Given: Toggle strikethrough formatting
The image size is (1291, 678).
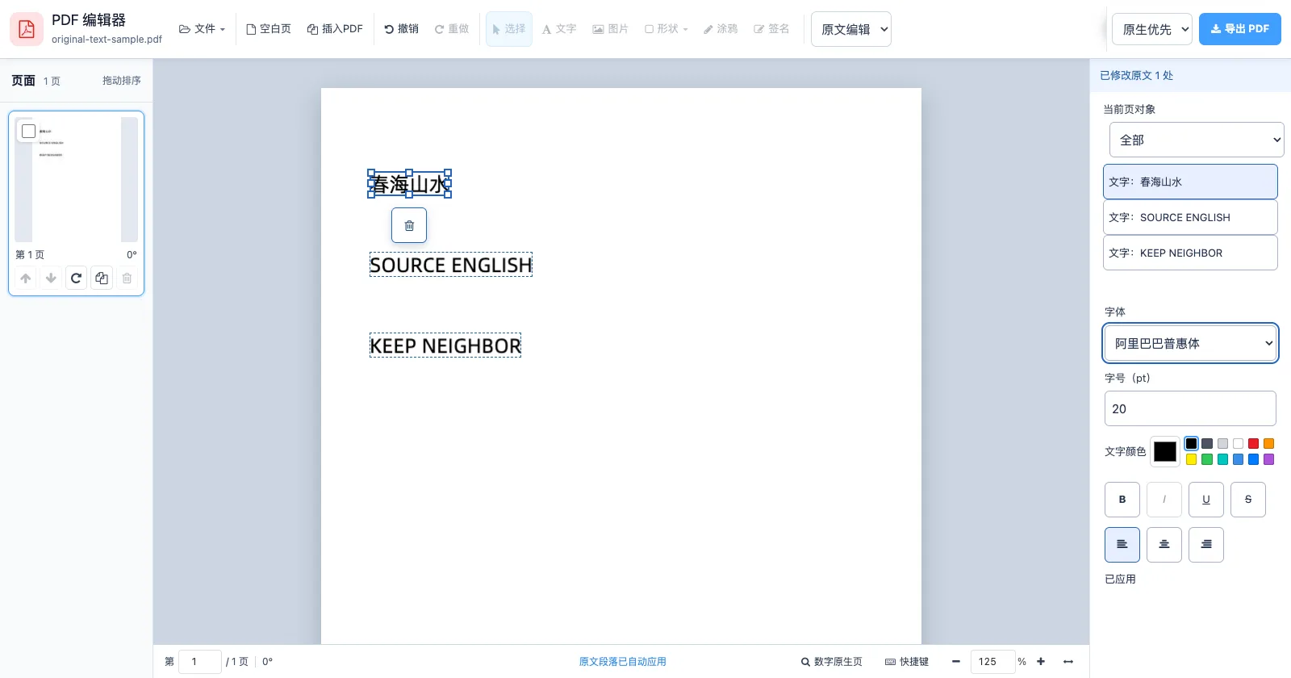Looking at the screenshot, I should click(1248, 500).
